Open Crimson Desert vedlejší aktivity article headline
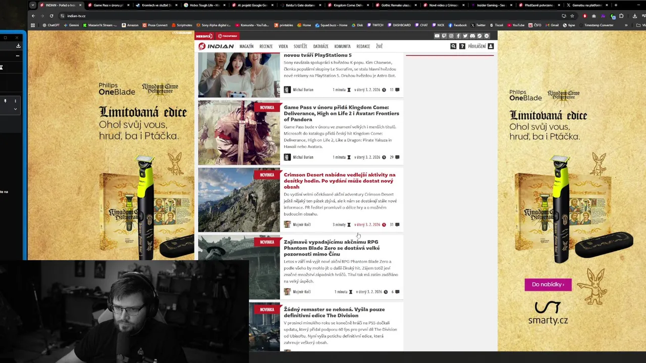This screenshot has width=646, height=363. click(340, 180)
